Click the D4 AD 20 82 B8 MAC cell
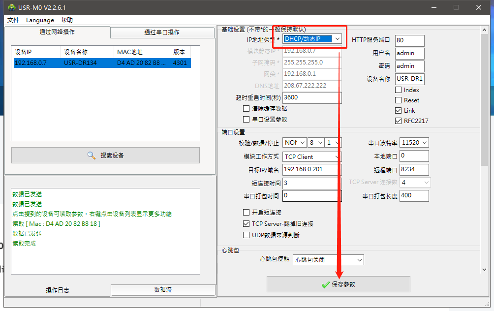This screenshot has height=311, width=494. (x=141, y=62)
